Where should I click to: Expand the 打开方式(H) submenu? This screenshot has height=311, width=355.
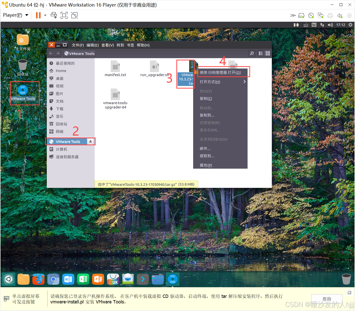[x=220, y=82]
